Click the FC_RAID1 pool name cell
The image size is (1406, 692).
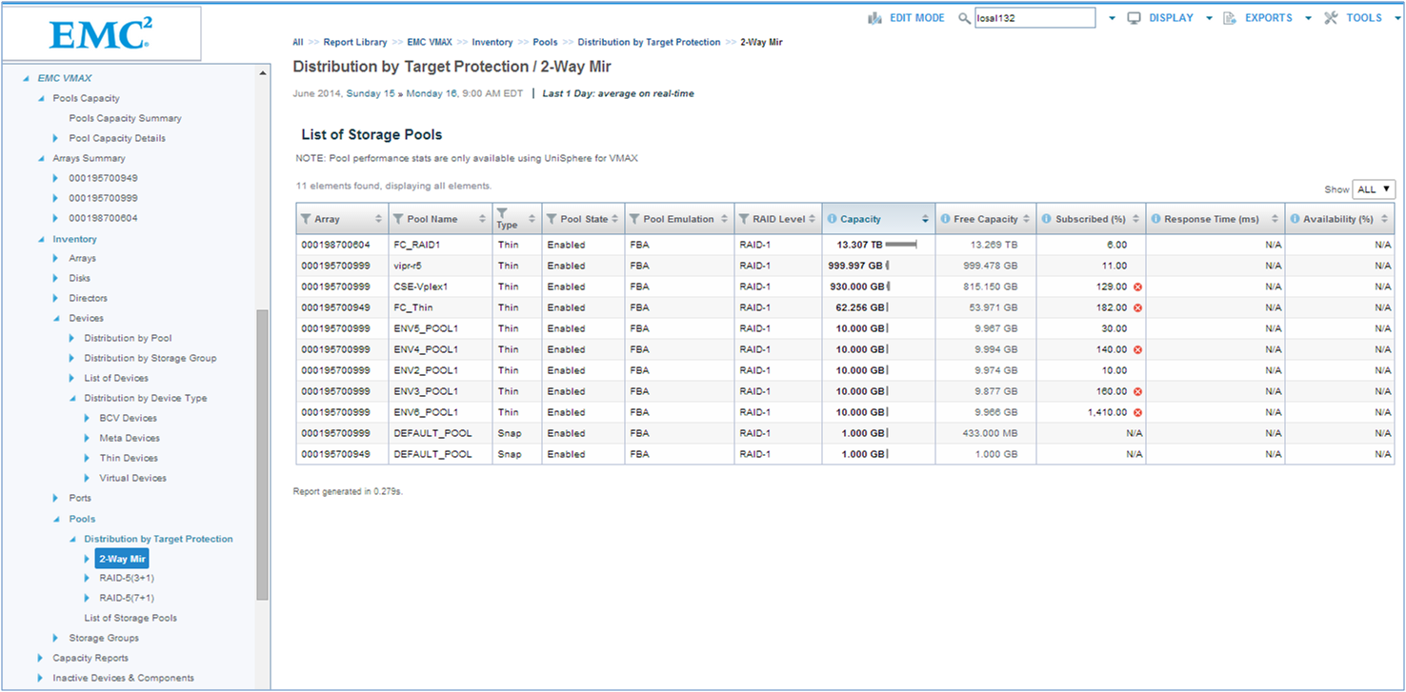pyautogui.click(x=440, y=245)
